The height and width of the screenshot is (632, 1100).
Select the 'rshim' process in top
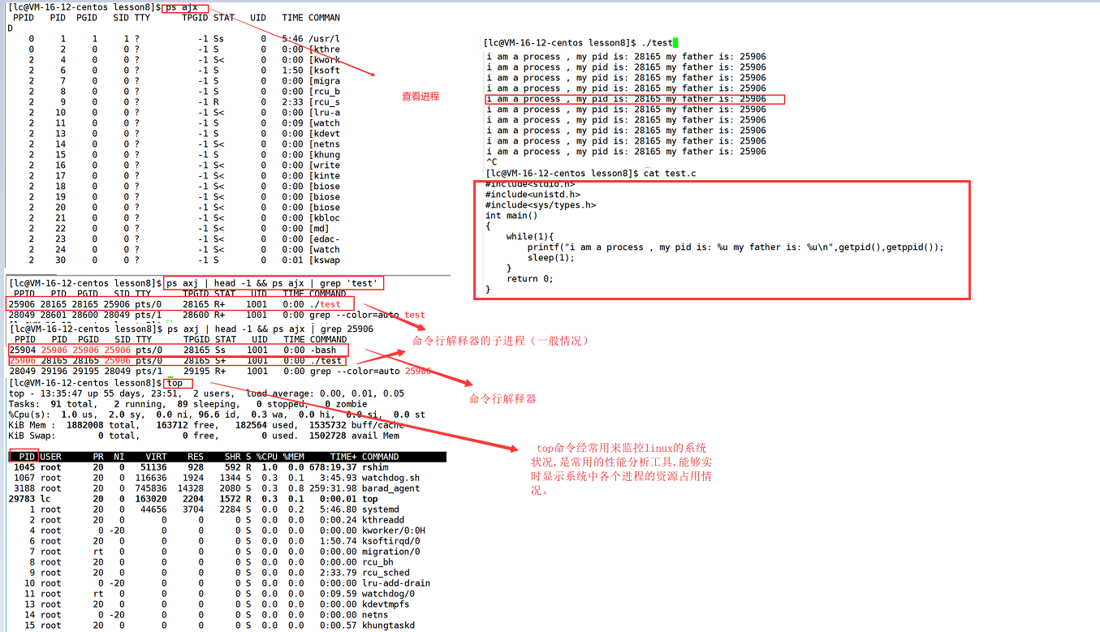(x=375, y=467)
